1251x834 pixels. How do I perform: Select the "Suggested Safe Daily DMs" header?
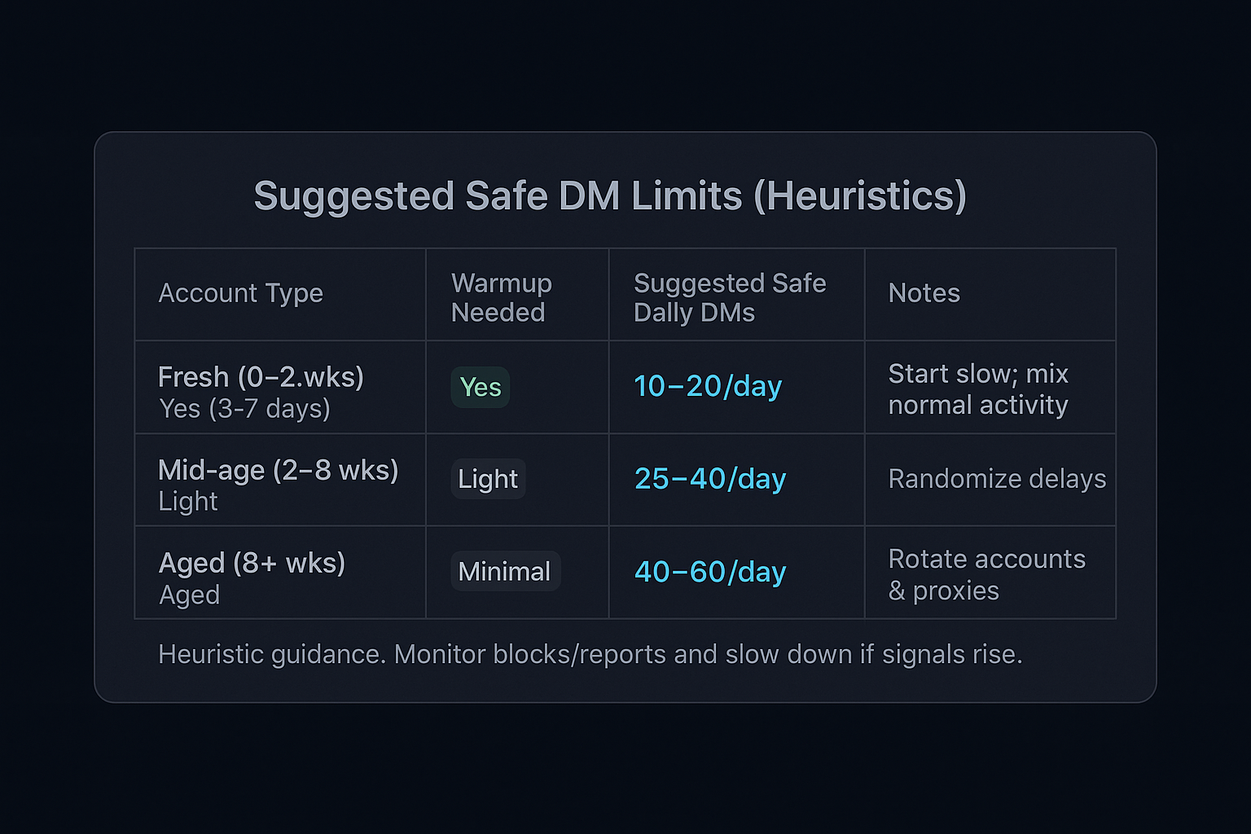[x=729, y=298]
